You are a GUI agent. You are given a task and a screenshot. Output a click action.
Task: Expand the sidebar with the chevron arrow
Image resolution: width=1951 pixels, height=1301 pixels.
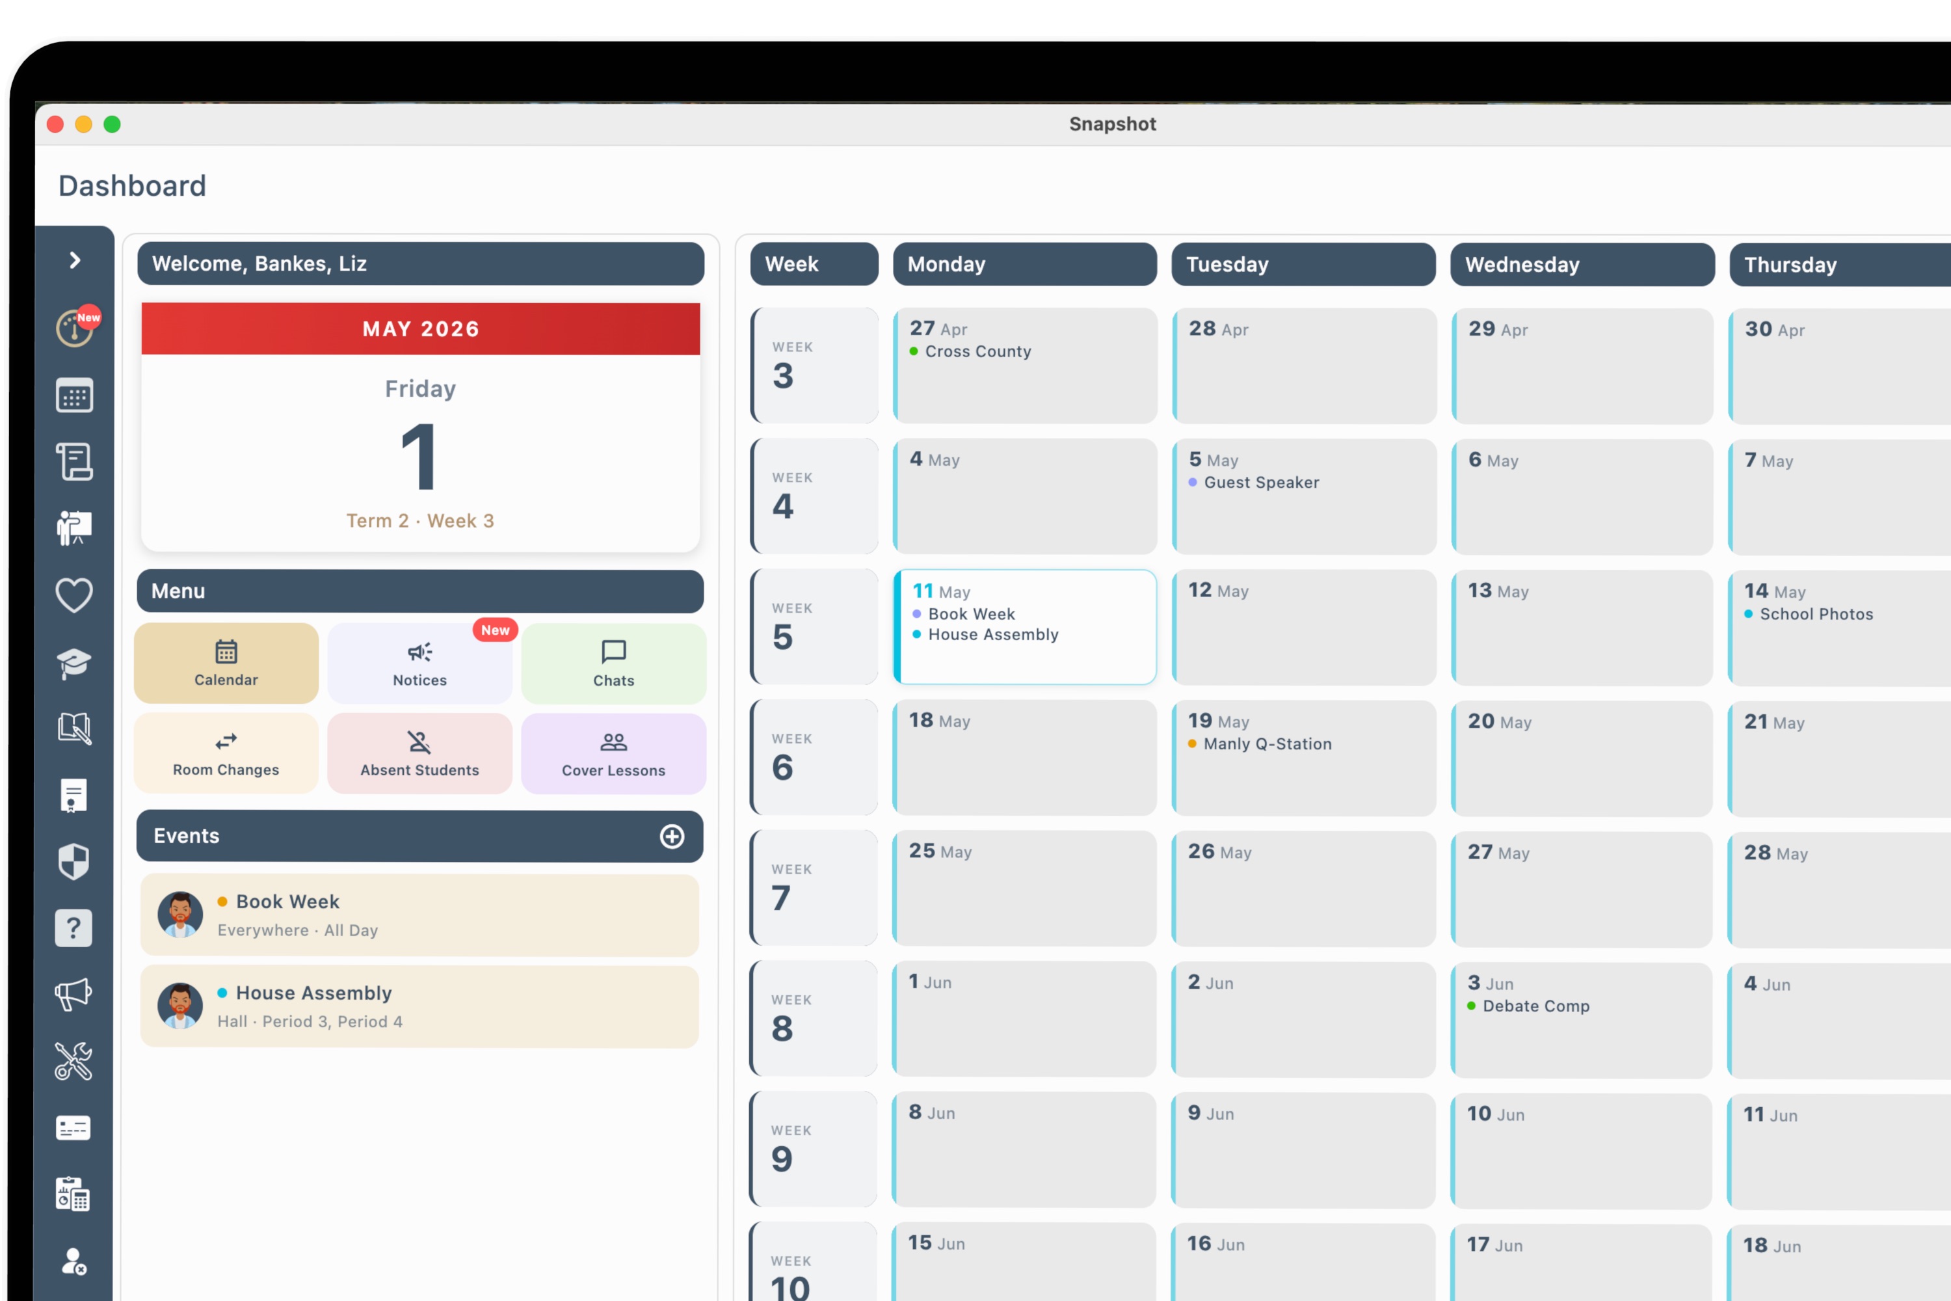click(75, 261)
